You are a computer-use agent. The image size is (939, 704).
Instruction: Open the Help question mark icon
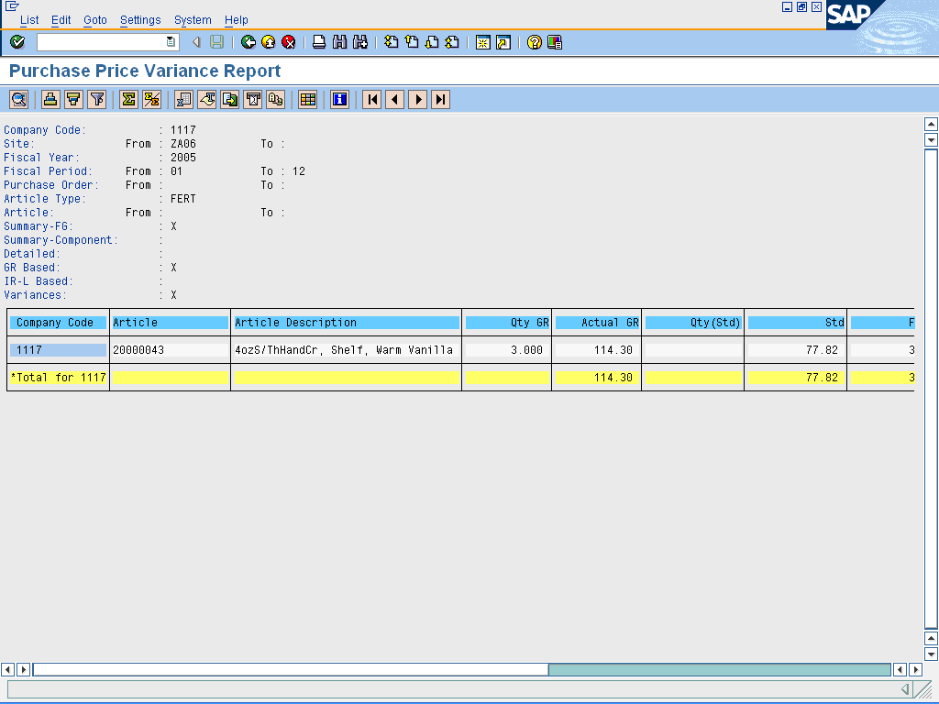[535, 42]
